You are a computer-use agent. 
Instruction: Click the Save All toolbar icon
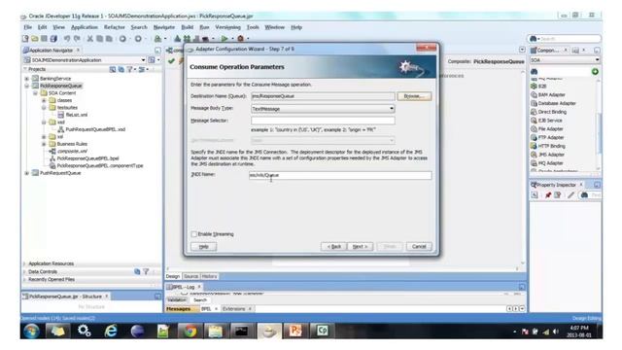pos(53,39)
